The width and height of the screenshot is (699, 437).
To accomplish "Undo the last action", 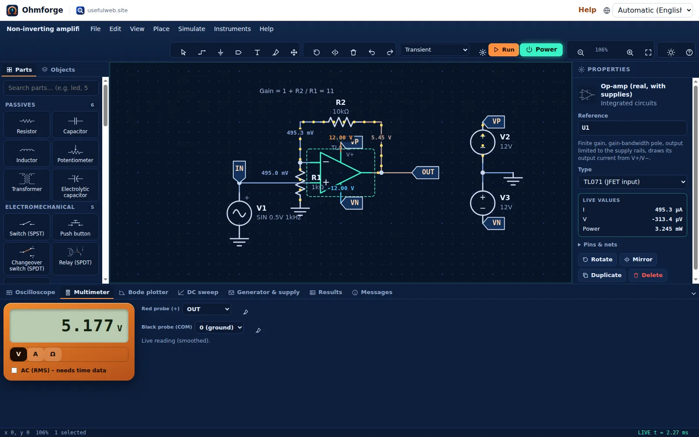I will click(x=372, y=52).
